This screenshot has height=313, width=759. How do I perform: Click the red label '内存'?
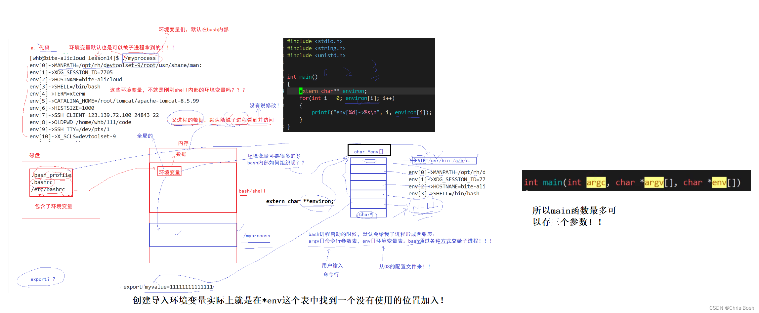[183, 143]
